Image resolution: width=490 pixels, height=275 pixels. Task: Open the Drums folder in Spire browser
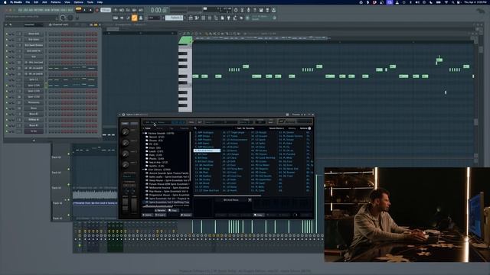[155, 141]
